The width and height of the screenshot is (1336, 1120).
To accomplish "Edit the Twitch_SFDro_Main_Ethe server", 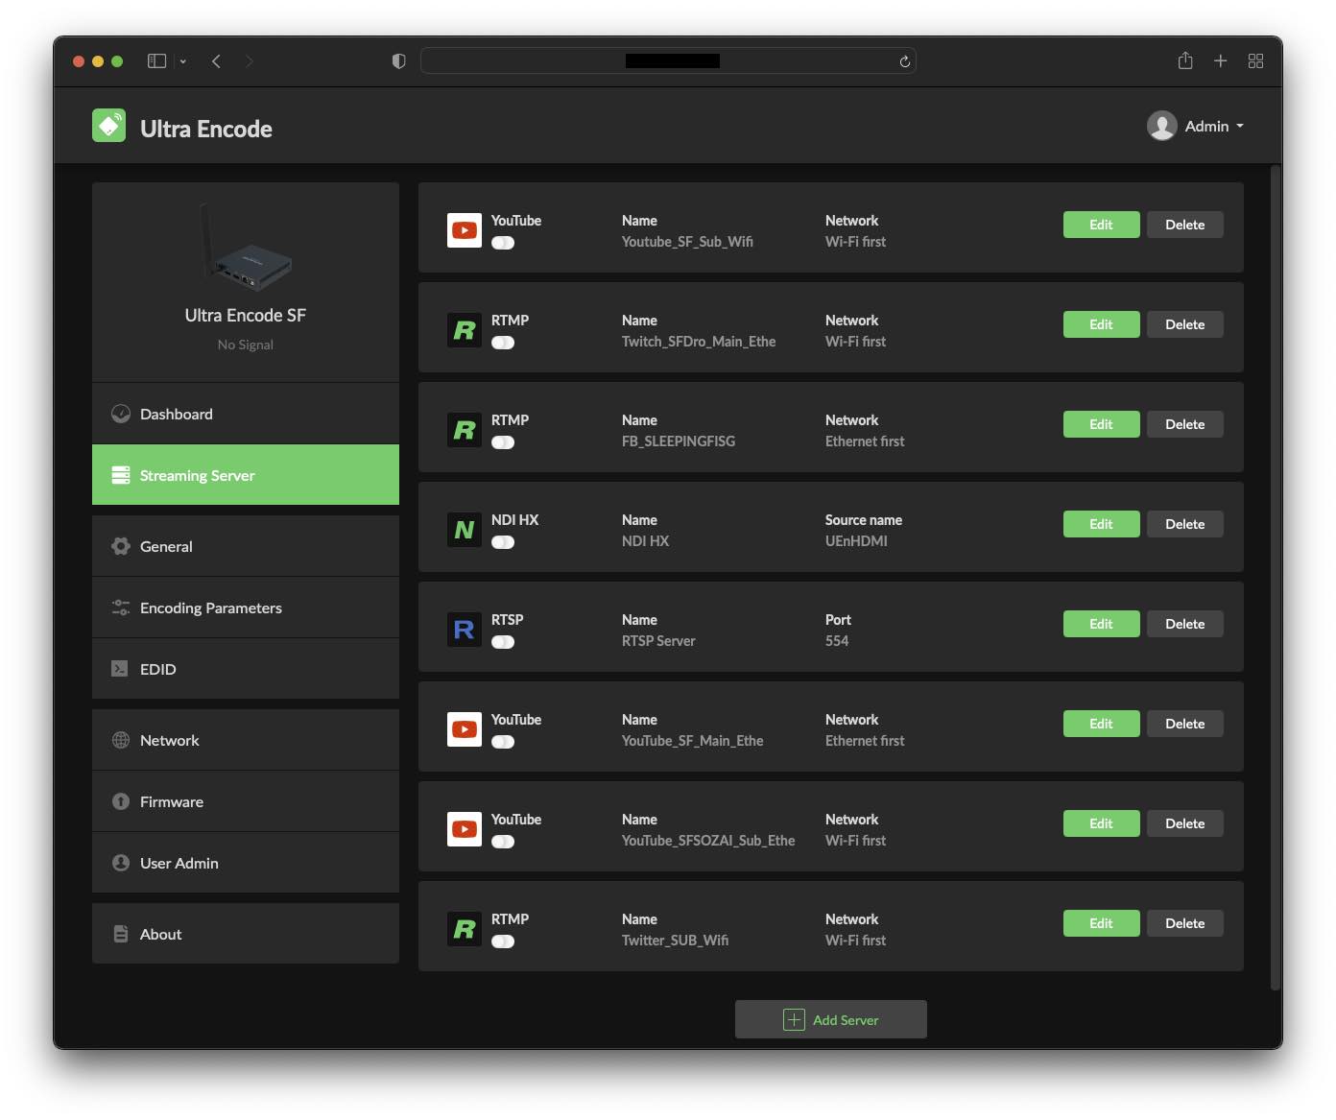I will click(1101, 324).
